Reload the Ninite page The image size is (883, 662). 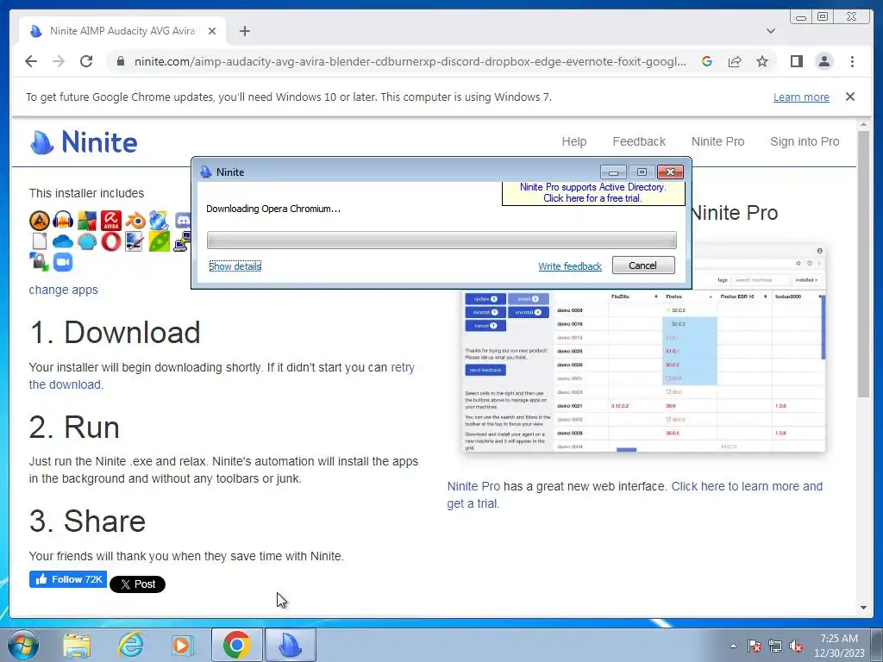(86, 61)
